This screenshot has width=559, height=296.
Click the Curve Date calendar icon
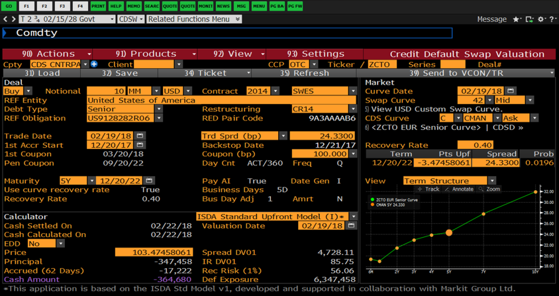coord(511,91)
